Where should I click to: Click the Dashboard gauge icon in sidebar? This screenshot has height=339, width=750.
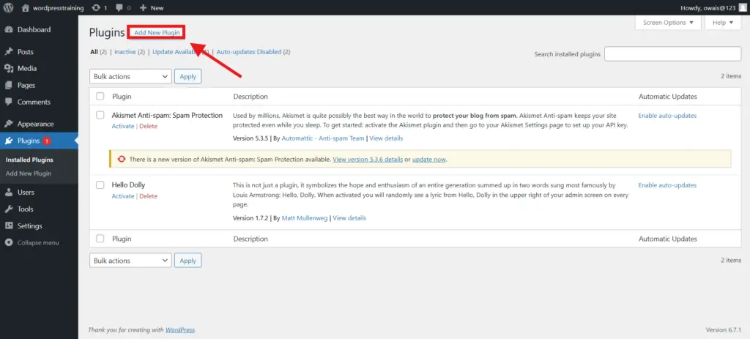click(x=9, y=29)
